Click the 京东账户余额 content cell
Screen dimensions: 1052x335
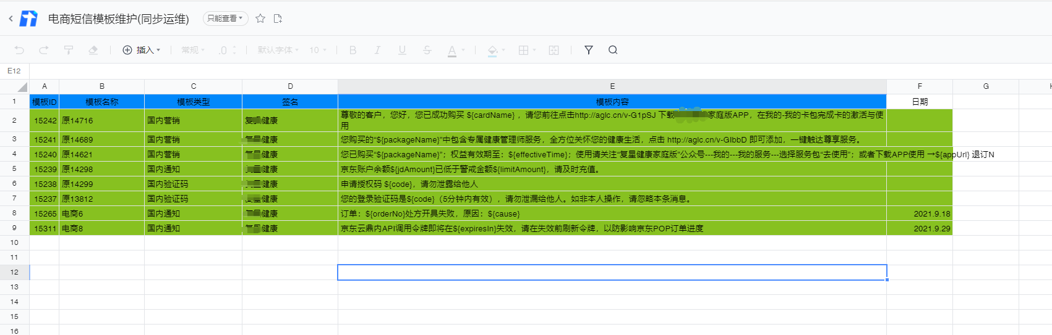tap(612, 169)
